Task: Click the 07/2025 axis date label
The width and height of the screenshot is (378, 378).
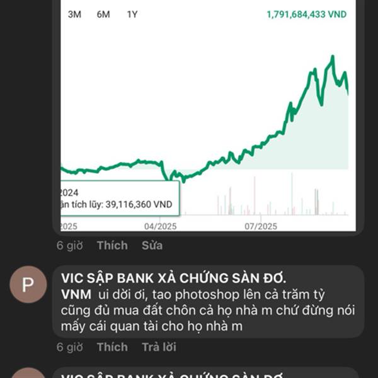Action: (x=260, y=226)
